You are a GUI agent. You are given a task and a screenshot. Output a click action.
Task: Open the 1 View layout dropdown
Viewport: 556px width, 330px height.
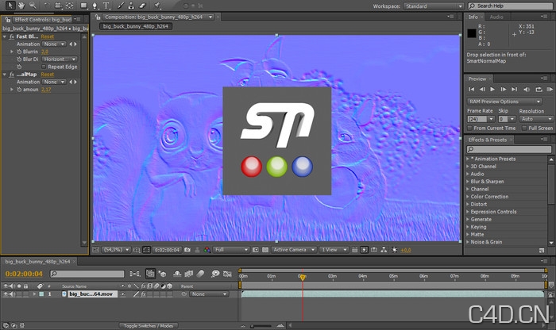tap(334, 250)
